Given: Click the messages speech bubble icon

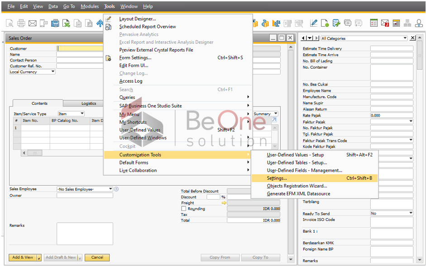Looking at the screenshot, I should click(348, 23).
